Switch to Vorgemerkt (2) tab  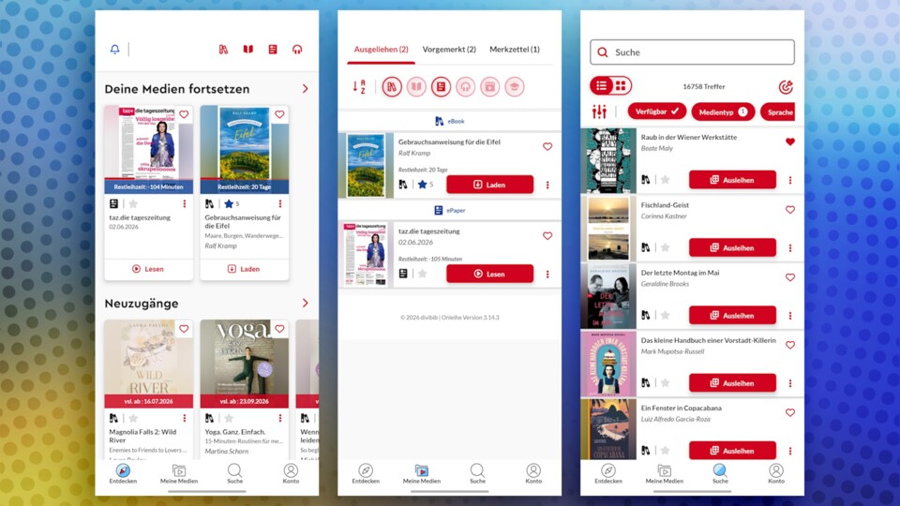pyautogui.click(x=449, y=50)
